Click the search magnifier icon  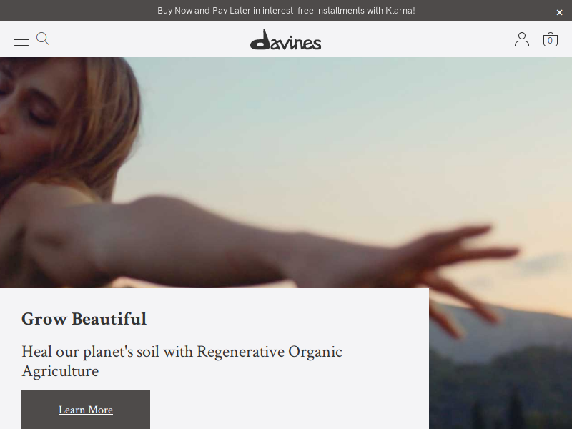point(43,39)
